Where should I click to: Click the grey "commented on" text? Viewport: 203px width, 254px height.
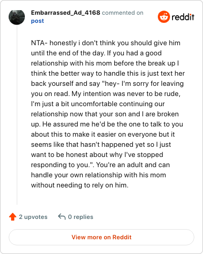pos(123,13)
